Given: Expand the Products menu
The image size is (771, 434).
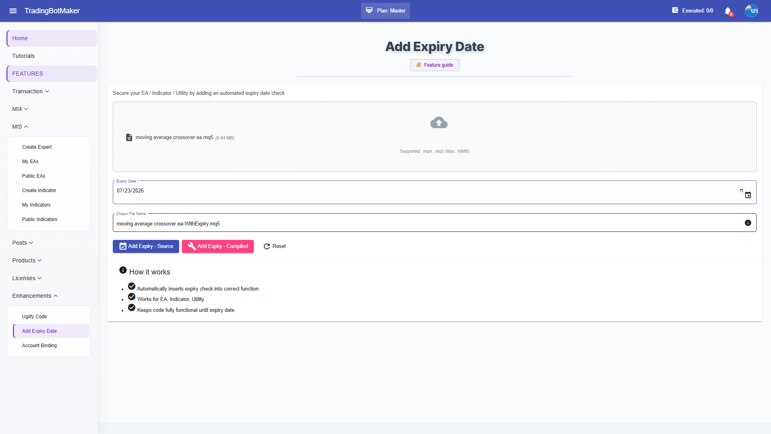Looking at the screenshot, I should pyautogui.click(x=27, y=260).
